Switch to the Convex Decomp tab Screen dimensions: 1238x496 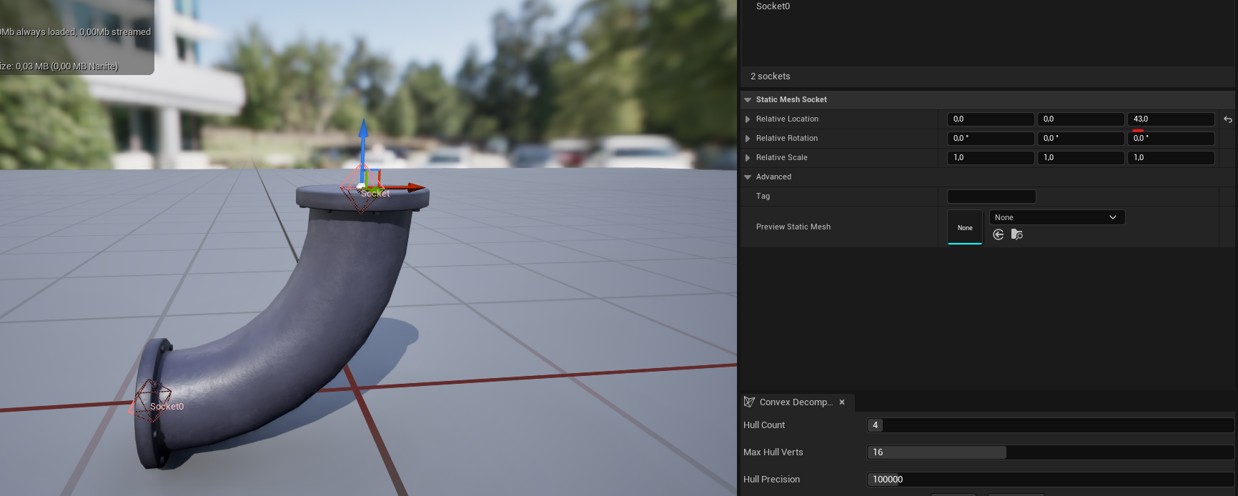796,402
